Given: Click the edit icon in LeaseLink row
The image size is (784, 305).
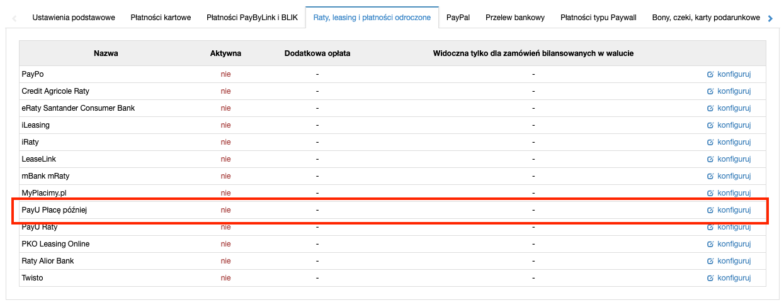Looking at the screenshot, I should click(x=710, y=159).
